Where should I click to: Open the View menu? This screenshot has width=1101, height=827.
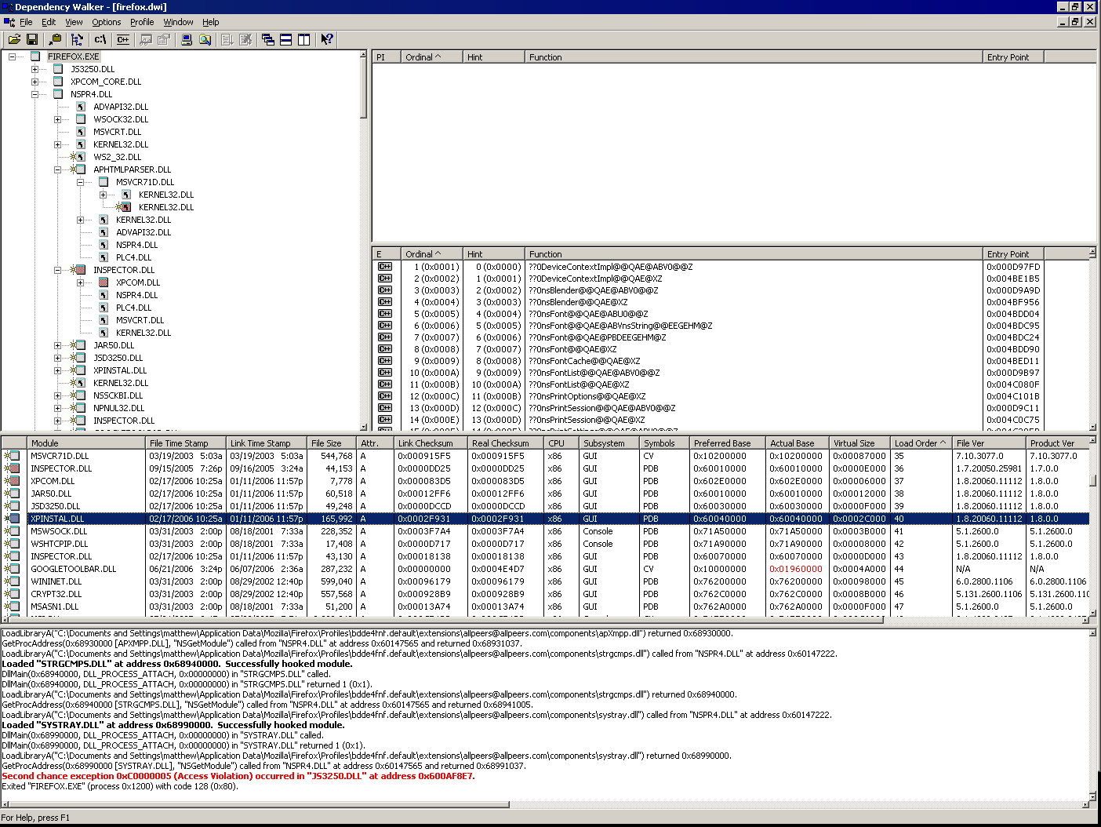pyautogui.click(x=74, y=22)
